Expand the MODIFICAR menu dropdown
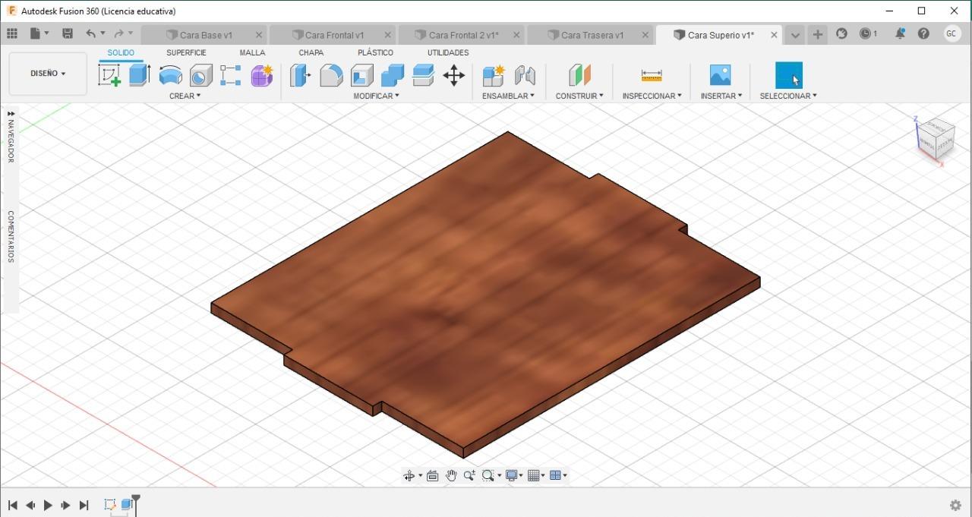The width and height of the screenshot is (972, 517). pyautogui.click(x=376, y=96)
